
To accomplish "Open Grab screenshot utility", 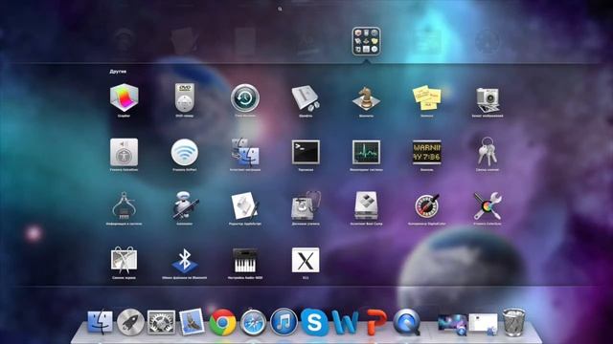I will click(124, 260).
